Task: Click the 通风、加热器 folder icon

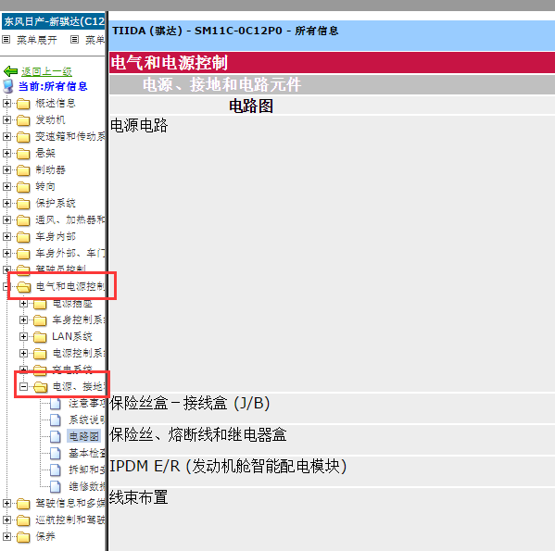Action: 23,220
